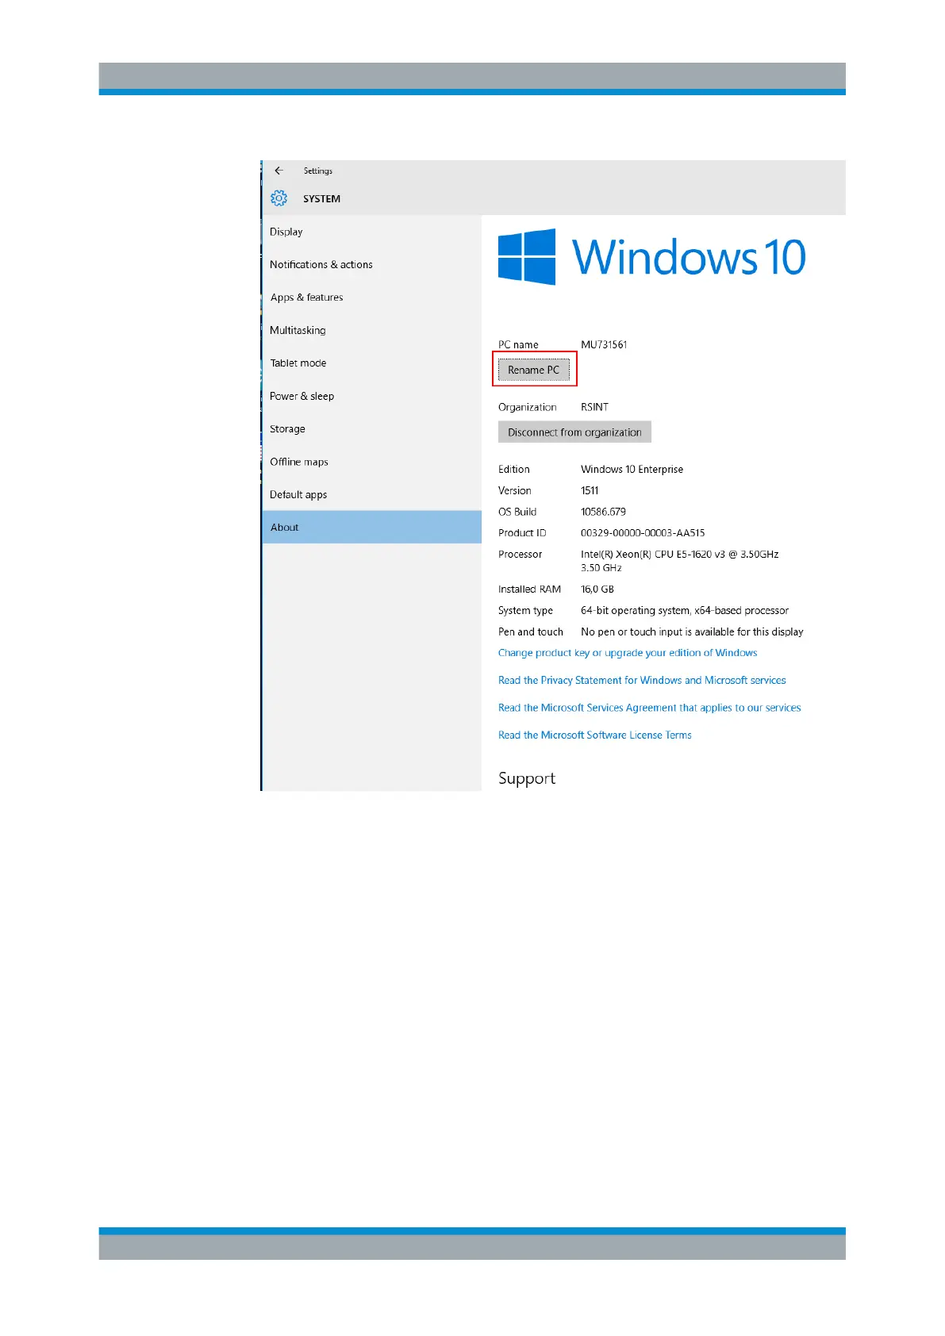945x1336 pixels.
Task: Click the No pen or touch input text
Action: 692,632
